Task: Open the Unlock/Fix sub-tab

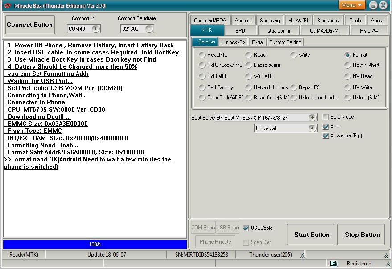Action: 234,42
